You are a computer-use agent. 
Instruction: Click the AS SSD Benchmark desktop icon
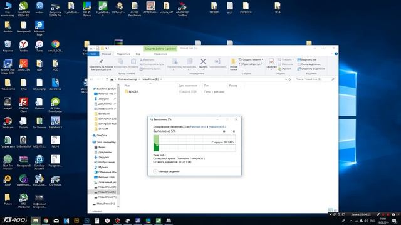pyautogui.click(x=135, y=9)
